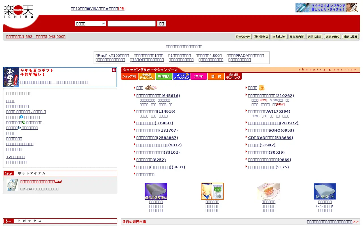
Task: Open the スーパーオークション tab
Action: (181, 77)
